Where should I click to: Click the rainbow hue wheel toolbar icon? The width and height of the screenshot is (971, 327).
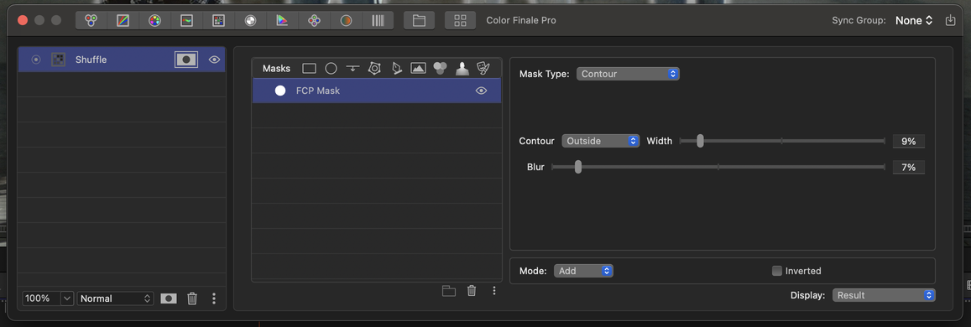[x=154, y=20]
